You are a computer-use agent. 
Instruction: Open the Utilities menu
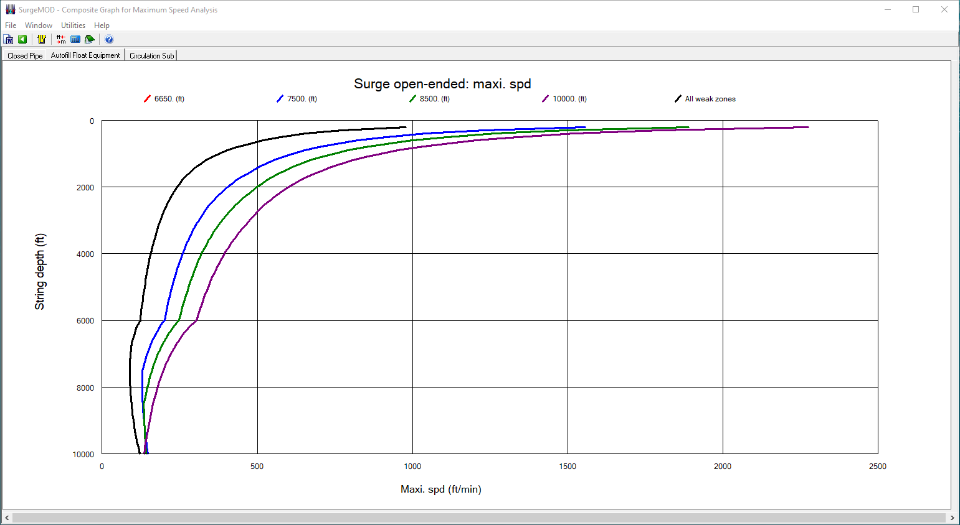[73, 26]
